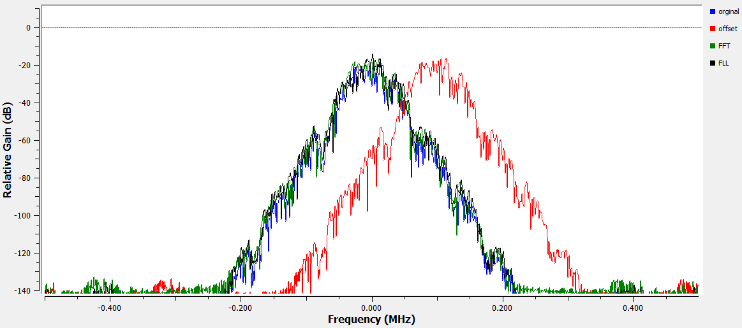Click the '0' gain axis label

tap(29, 28)
